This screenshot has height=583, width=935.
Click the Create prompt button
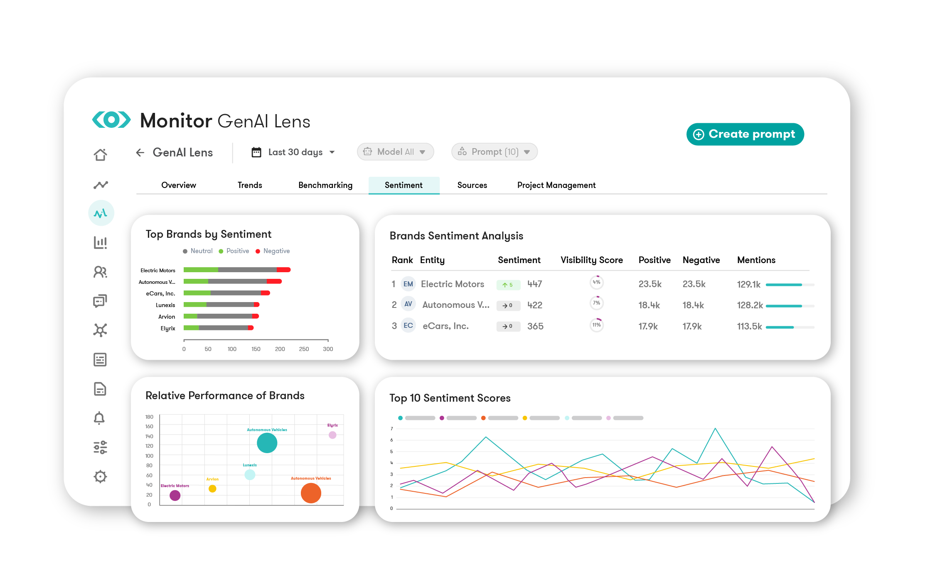pyautogui.click(x=745, y=134)
